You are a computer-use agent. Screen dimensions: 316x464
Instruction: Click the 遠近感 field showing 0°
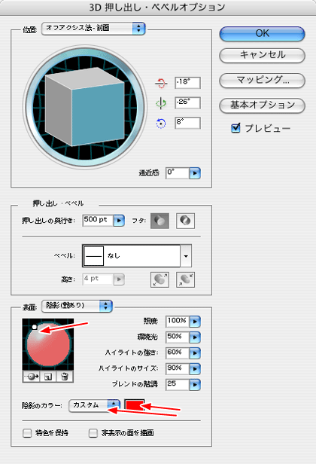click(177, 172)
